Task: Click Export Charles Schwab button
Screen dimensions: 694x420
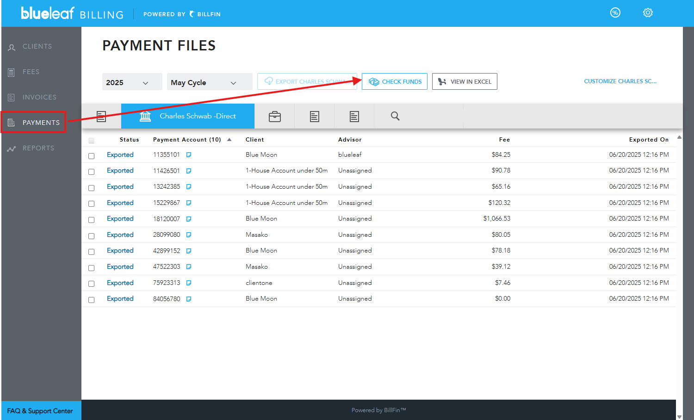Action: pyautogui.click(x=307, y=81)
